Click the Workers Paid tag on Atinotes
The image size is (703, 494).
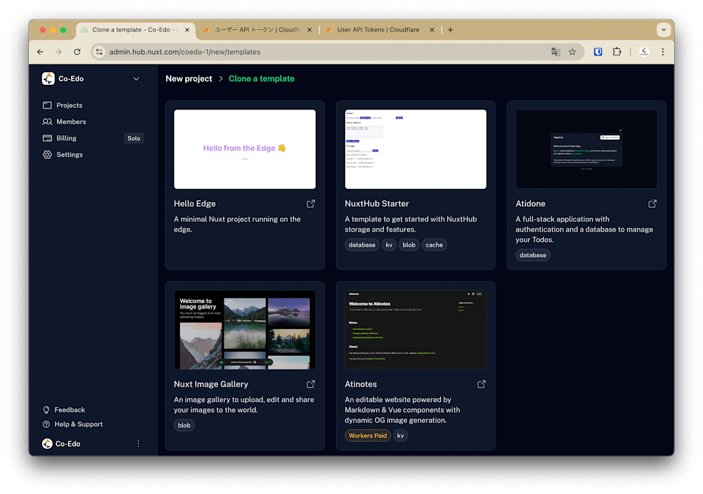click(368, 435)
